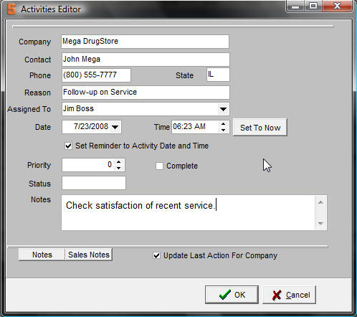
Task: Decrease the Time spinner down arrow
Action: [x=223, y=130]
